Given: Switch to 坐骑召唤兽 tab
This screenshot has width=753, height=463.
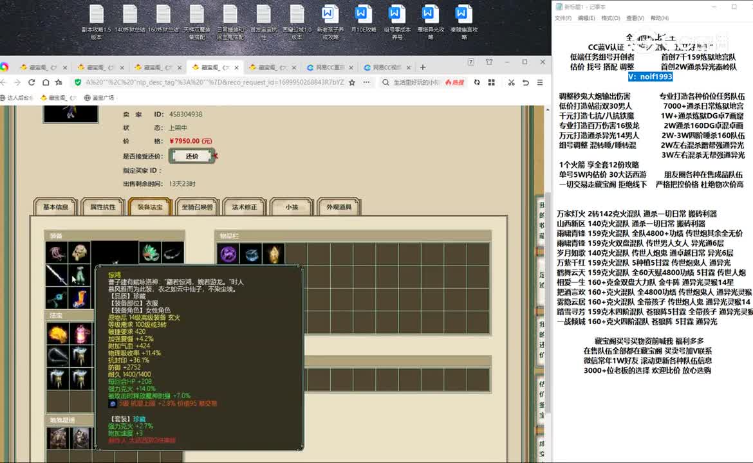Looking at the screenshot, I should click(x=197, y=207).
